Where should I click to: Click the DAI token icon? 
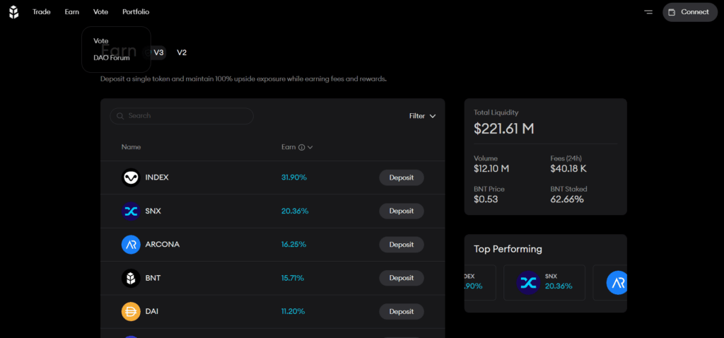[x=131, y=311]
